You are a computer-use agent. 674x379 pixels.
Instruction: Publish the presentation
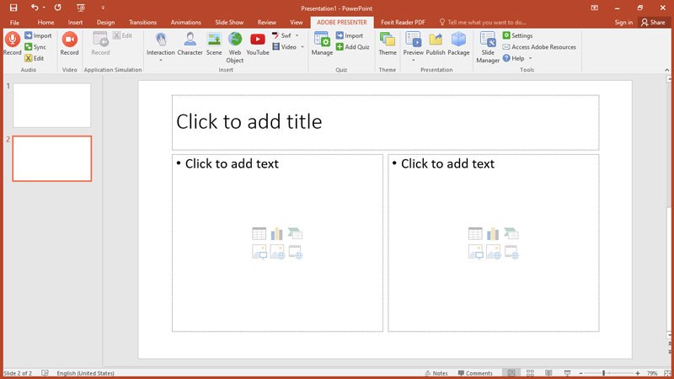click(436, 44)
